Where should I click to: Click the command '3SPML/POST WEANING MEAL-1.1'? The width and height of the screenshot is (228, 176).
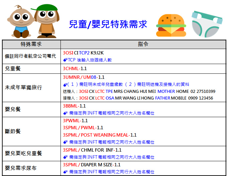pos(100,135)
